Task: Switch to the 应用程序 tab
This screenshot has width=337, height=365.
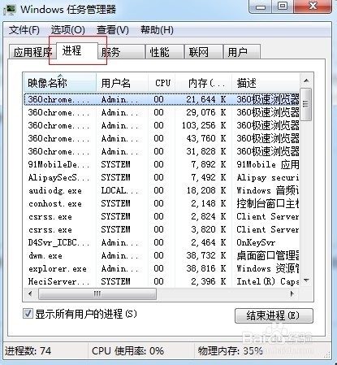Action: 32,52
